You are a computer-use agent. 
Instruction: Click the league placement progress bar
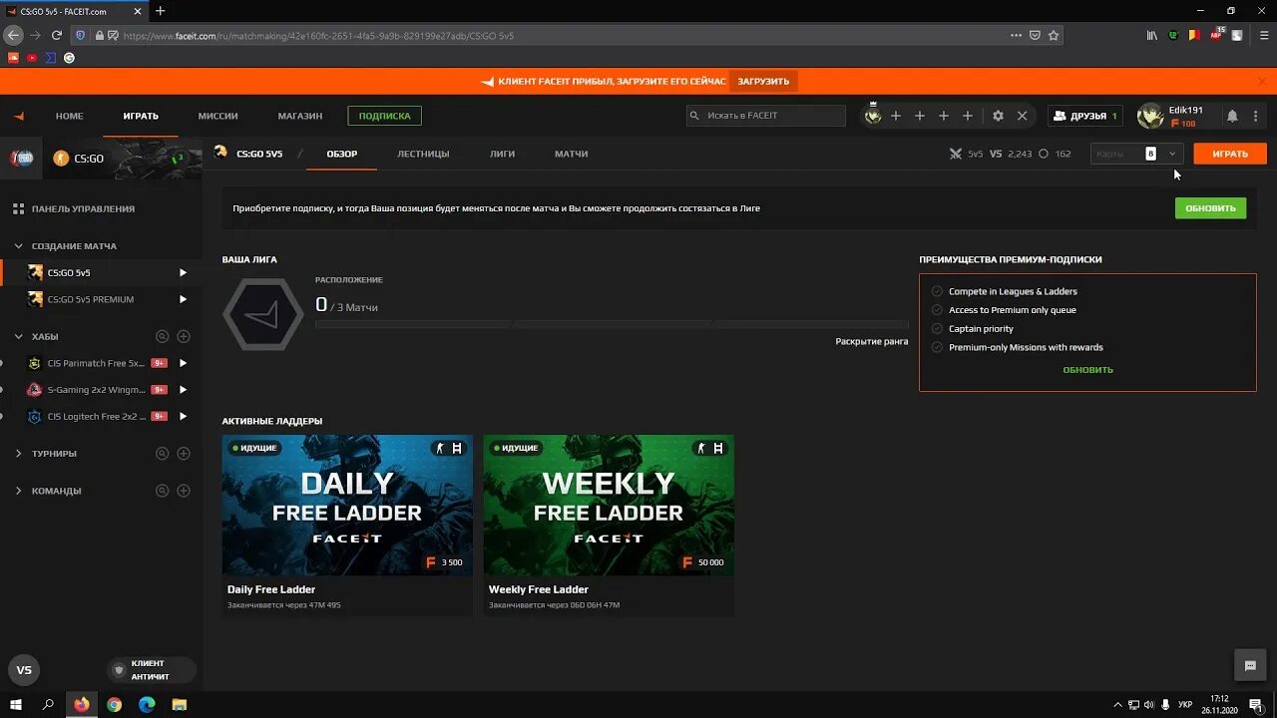coord(612,324)
